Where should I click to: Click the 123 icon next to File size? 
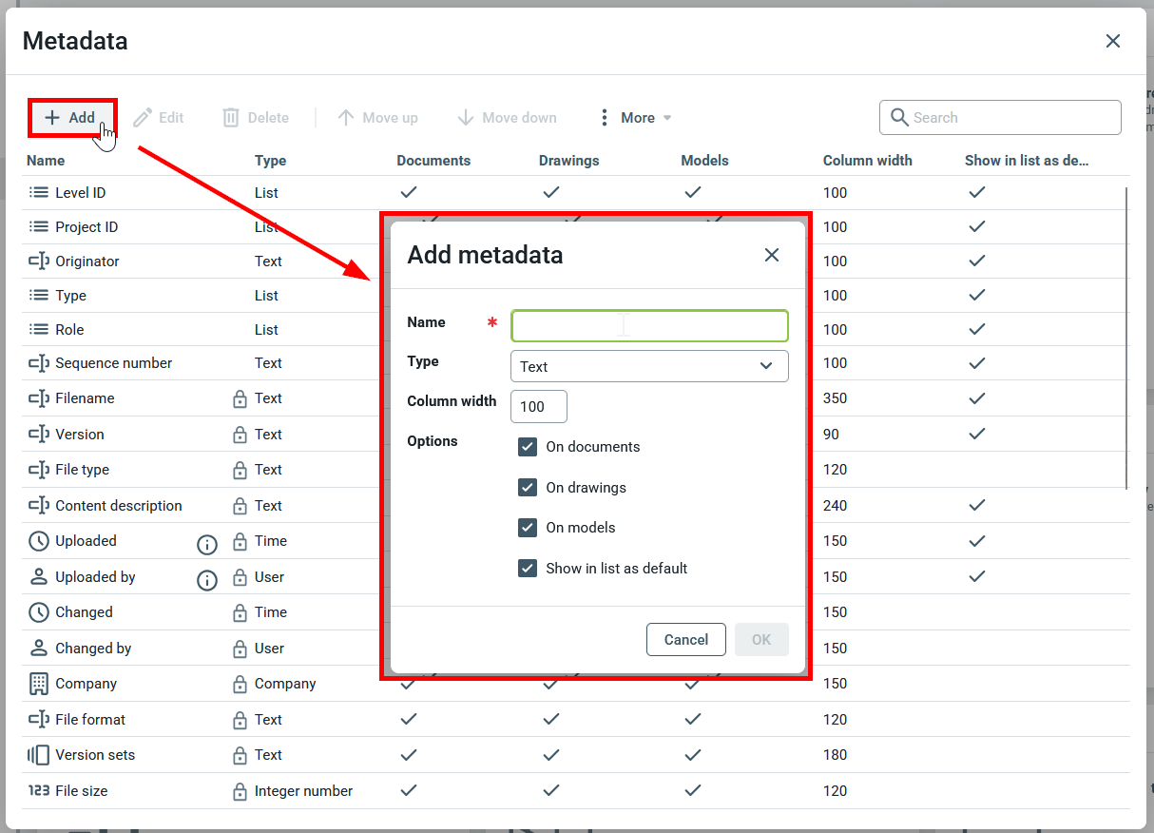click(x=38, y=791)
